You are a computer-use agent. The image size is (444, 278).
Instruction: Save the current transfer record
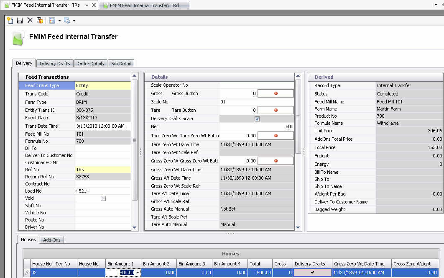click(x=20, y=20)
